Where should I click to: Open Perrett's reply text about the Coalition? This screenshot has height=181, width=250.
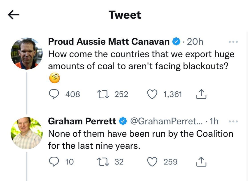click(x=140, y=139)
